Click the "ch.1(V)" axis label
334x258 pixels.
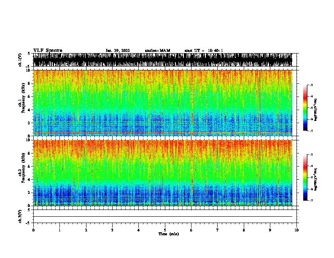(x=20, y=60)
